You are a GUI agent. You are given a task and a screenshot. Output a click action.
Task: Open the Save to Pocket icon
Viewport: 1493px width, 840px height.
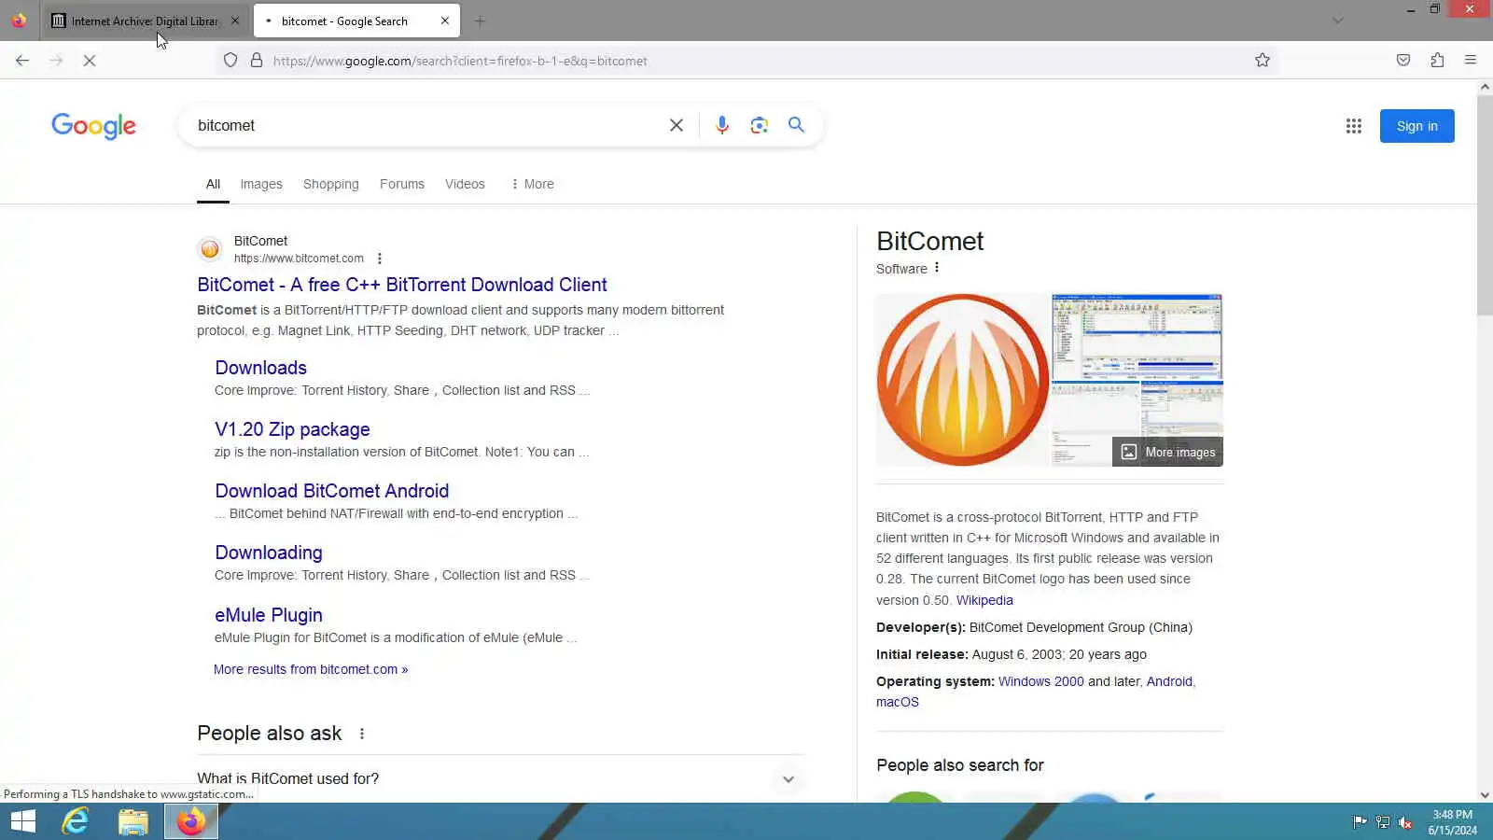point(1403,61)
